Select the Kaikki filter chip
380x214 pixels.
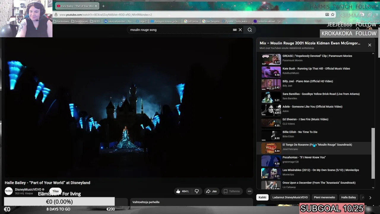click(x=262, y=197)
